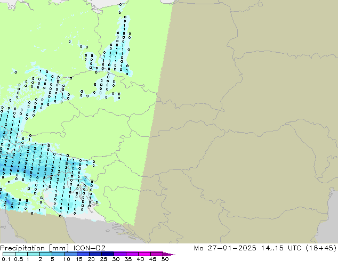The height and width of the screenshot is (261, 338).
Task: Click the over-50 arrow tip of legend
Action: click(x=169, y=254)
